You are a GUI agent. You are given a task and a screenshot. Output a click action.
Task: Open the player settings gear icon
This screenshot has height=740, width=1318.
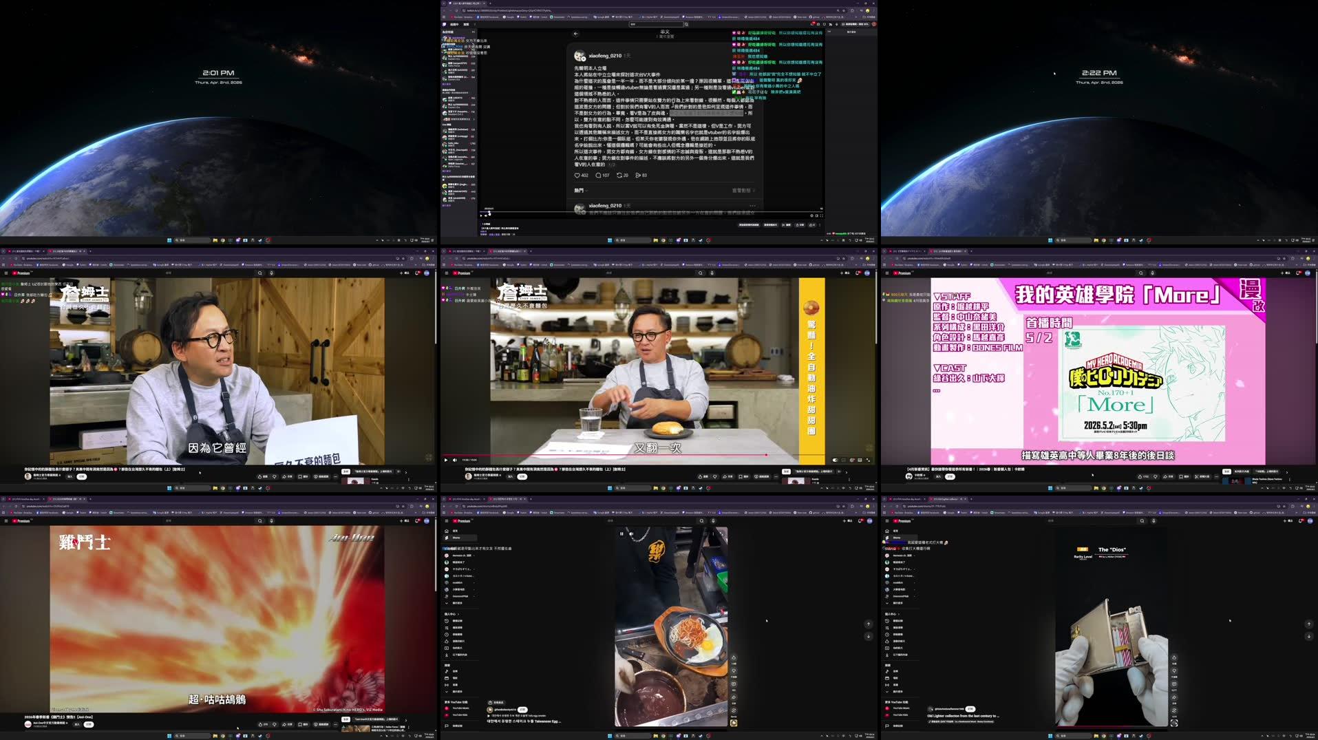852,460
